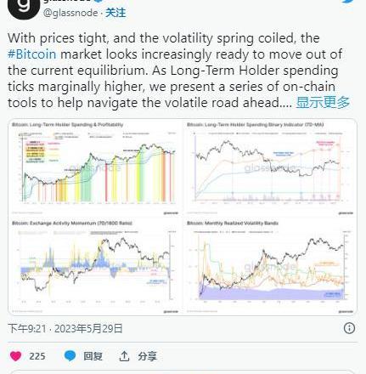
Task: Click the tweet timestamp 2023年5月29日
Action: click(x=88, y=329)
